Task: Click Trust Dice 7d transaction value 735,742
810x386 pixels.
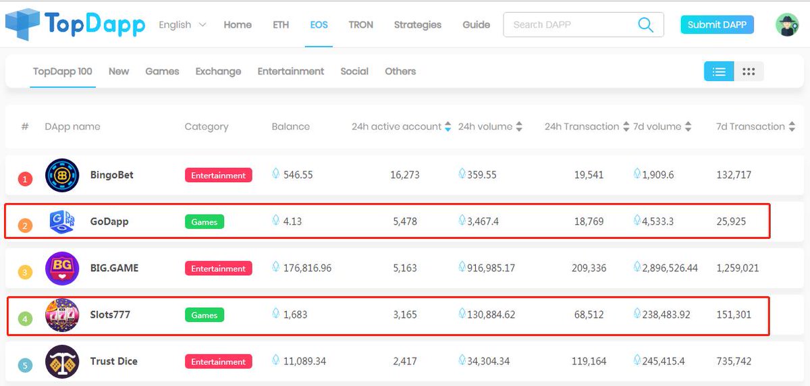Action: point(734,361)
